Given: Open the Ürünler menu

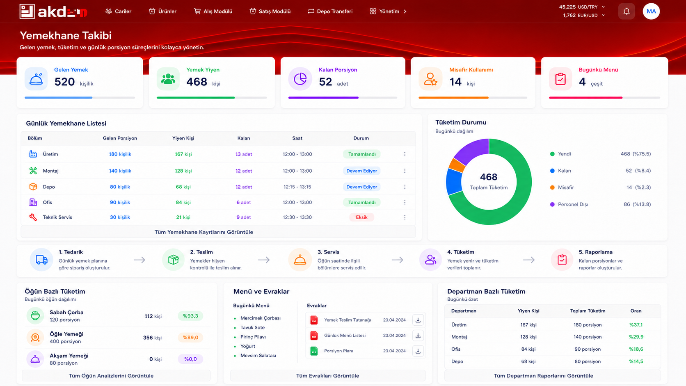Looking at the screenshot, I should [162, 11].
